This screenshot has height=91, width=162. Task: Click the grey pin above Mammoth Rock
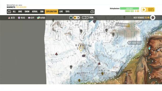pyautogui.click(x=71, y=67)
